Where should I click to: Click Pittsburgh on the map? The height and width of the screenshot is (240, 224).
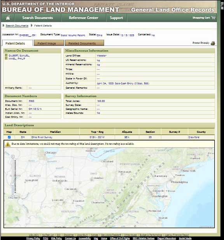(125, 172)
